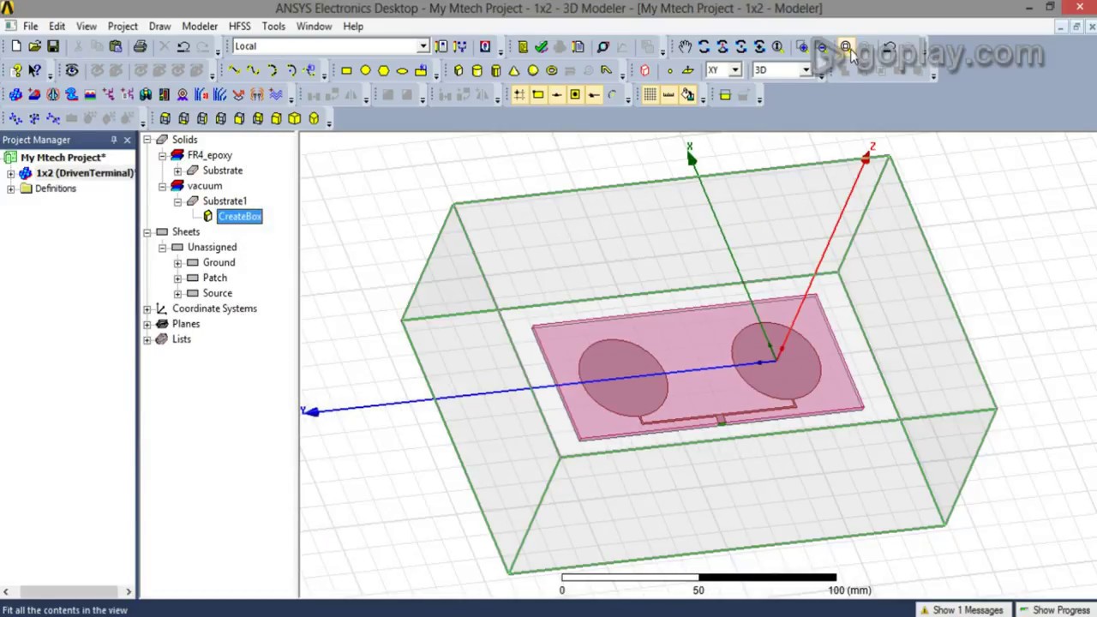Click the Lists tree item

point(181,339)
